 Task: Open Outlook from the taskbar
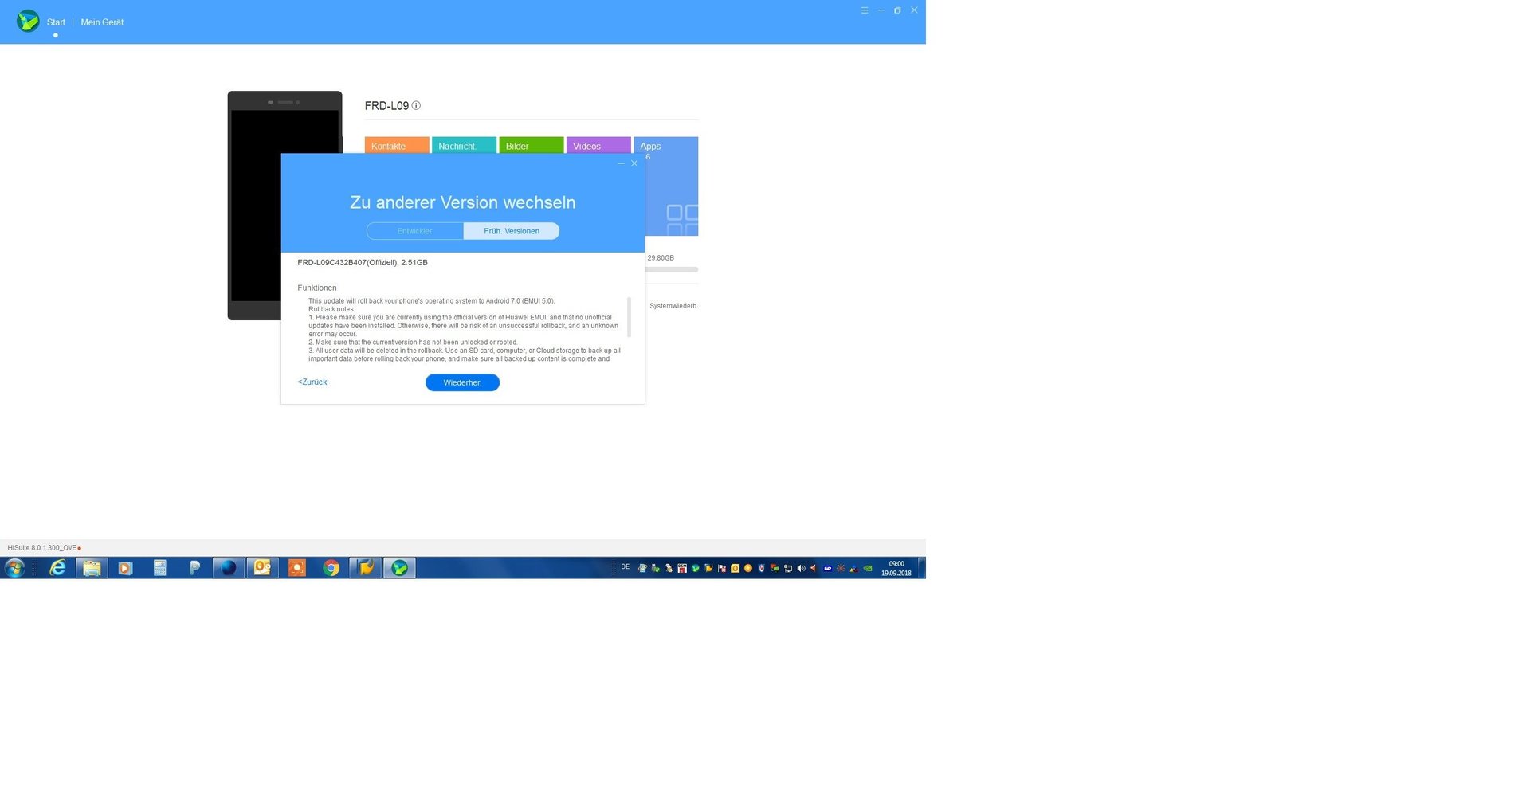[x=262, y=568]
